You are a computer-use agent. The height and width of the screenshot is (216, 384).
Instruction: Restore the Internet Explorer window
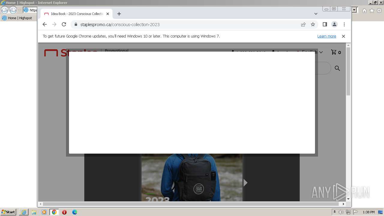click(375, 3)
